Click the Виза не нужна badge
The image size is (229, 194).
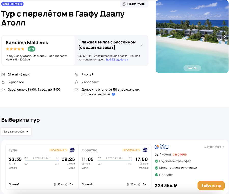[x=12, y=4]
